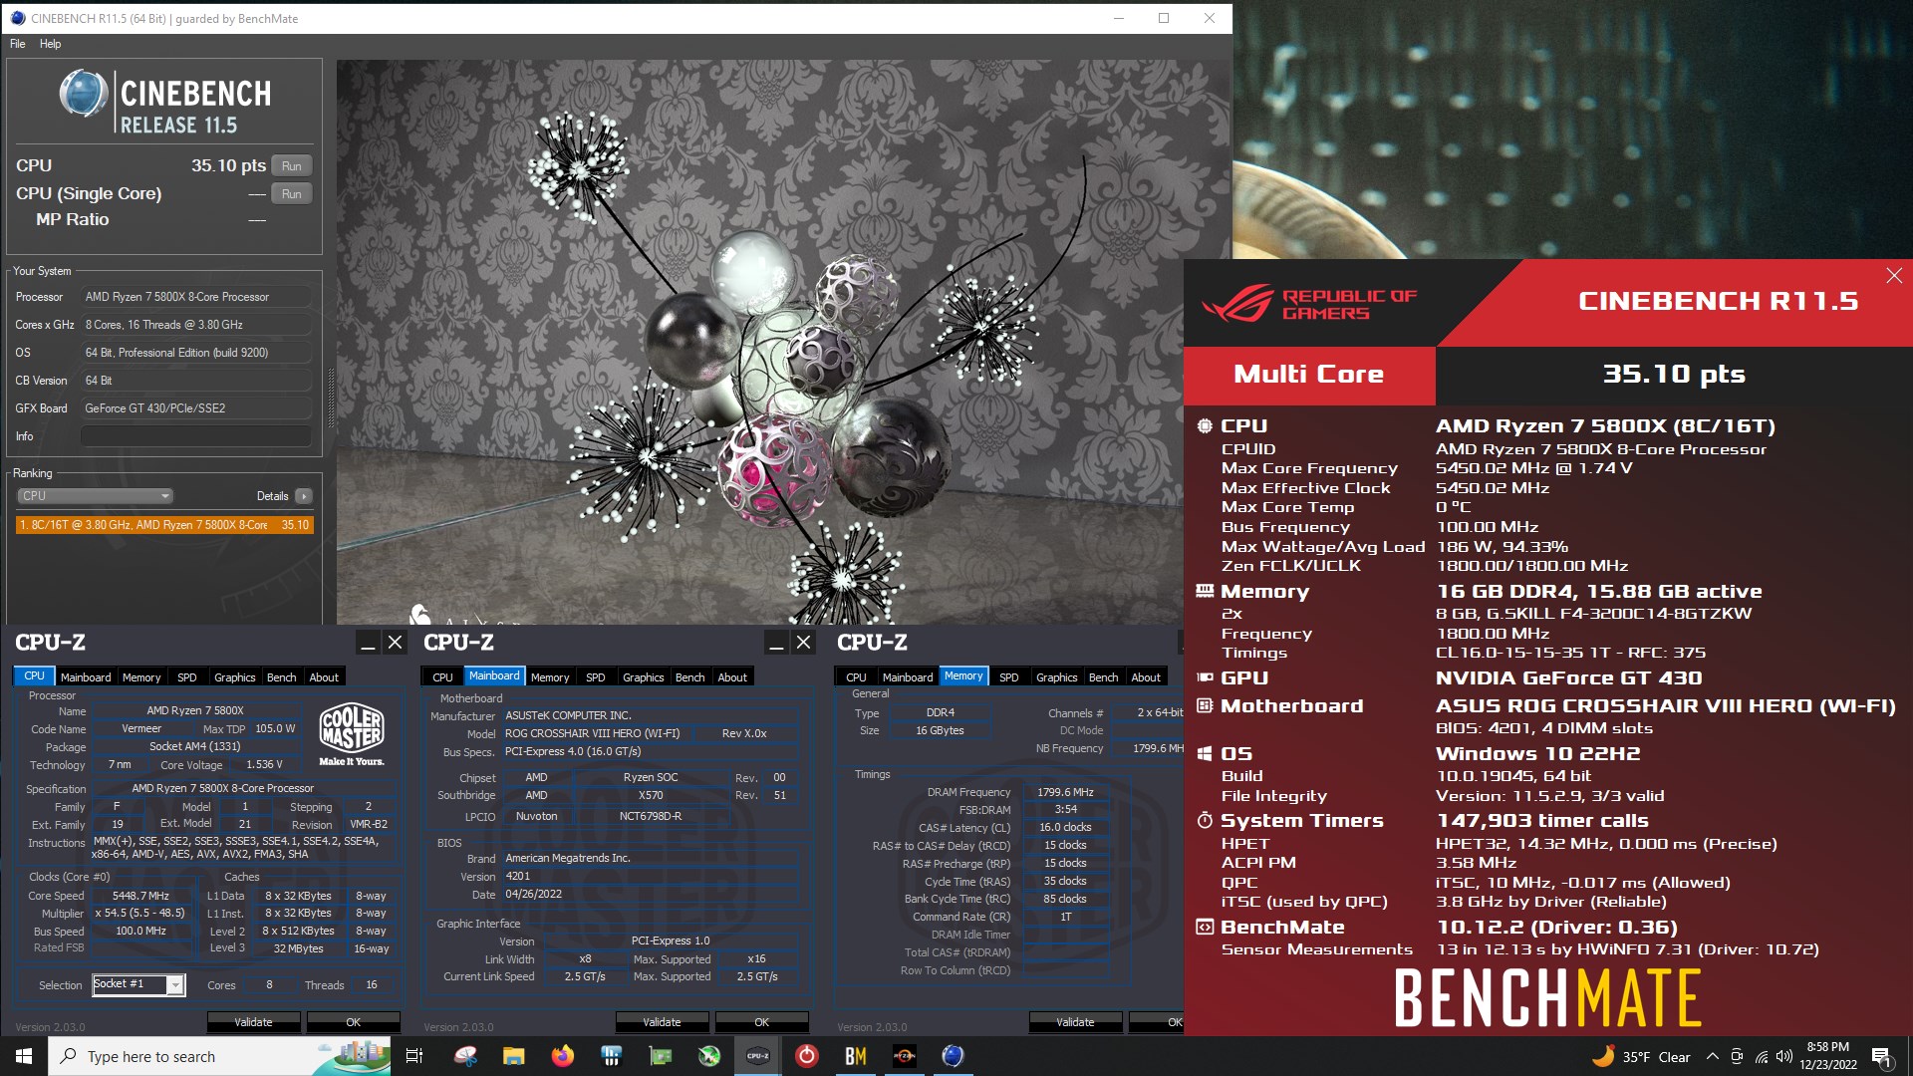Open SPD tab in third CPU-Z window
Image resolution: width=1913 pixels, height=1076 pixels.
click(x=1009, y=677)
